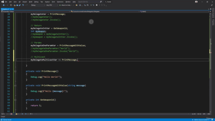Open the user account avatar
The width and height of the screenshot is (215, 121).
(x=196, y=2)
